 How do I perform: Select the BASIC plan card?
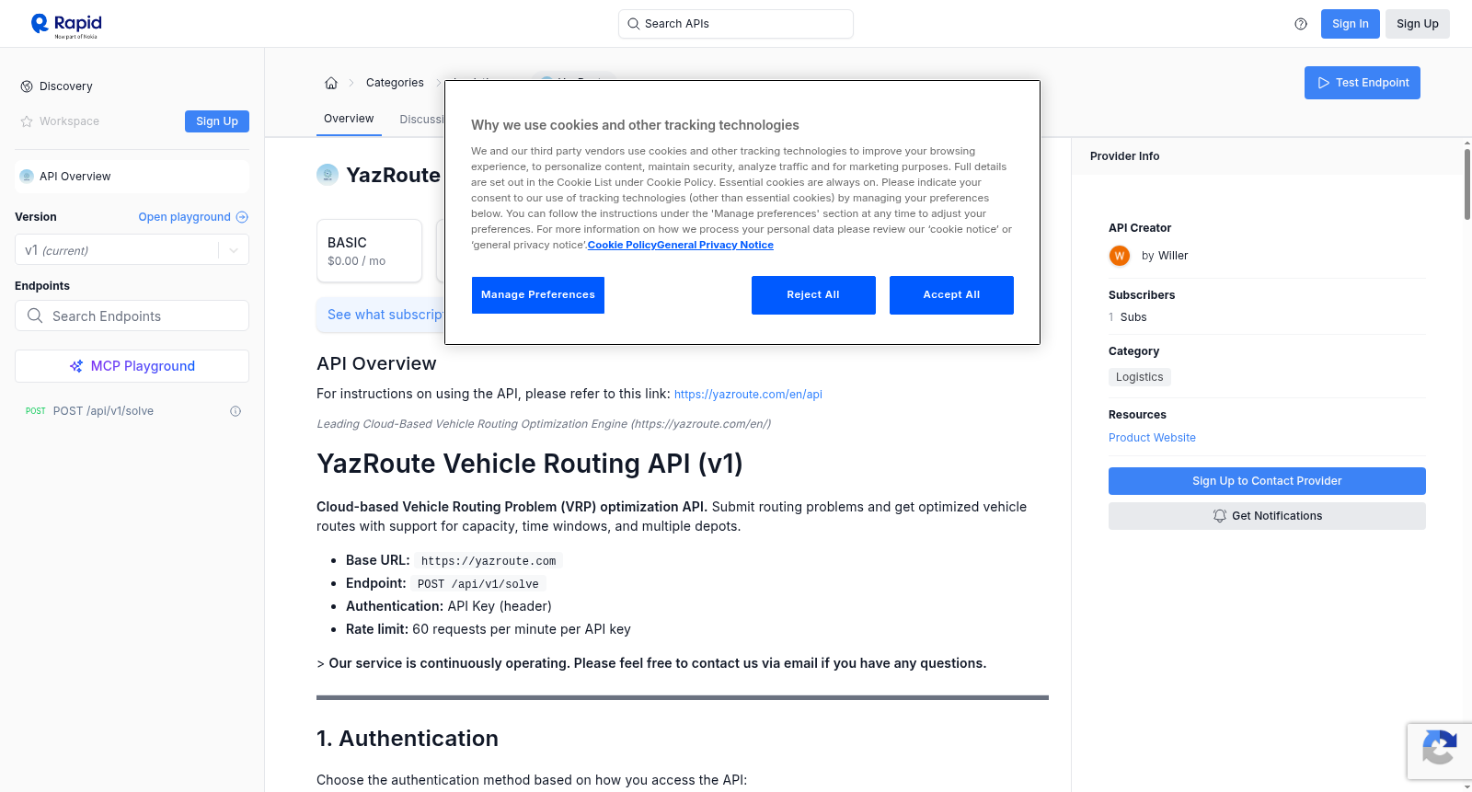point(369,250)
